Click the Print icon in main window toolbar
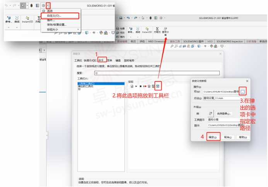This screenshot has height=187, width=268. click(x=121, y=18)
